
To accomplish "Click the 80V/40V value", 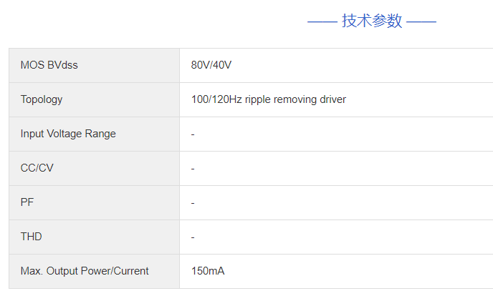I will (x=211, y=65).
